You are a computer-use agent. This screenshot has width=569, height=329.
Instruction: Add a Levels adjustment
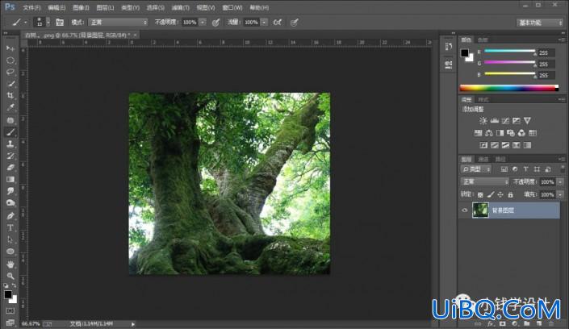pyautogui.click(x=494, y=121)
